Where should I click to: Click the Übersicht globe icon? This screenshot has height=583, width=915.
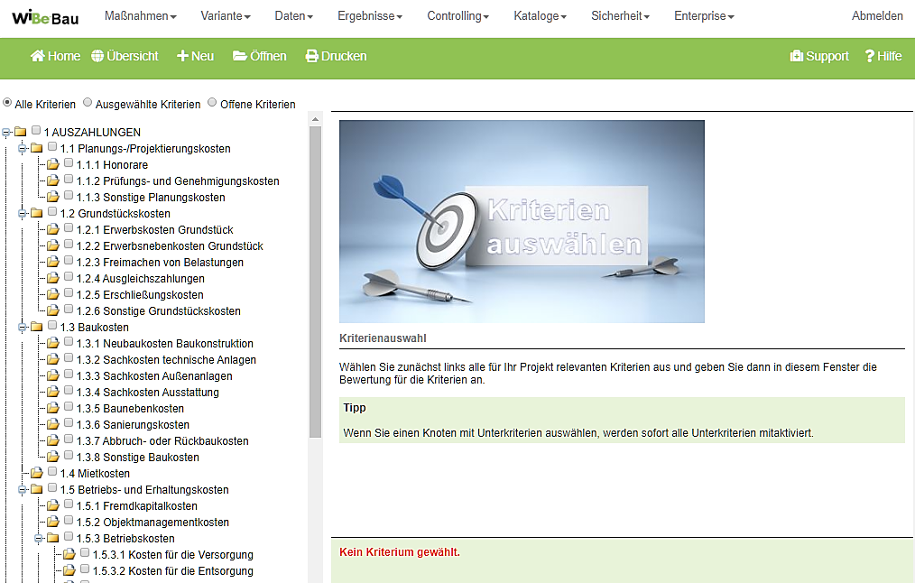tap(97, 56)
